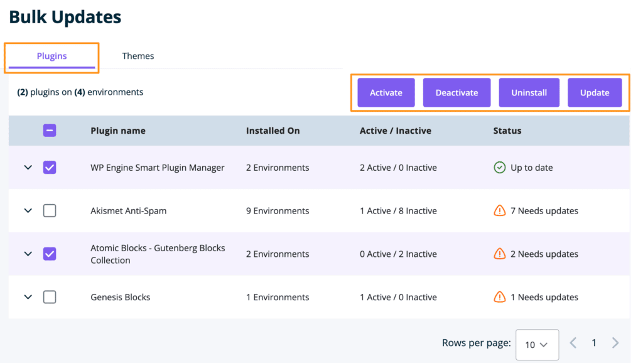Viewport: 643px width, 363px height.
Task: Click warning icon on Genesis Blocks row
Action: [500, 297]
